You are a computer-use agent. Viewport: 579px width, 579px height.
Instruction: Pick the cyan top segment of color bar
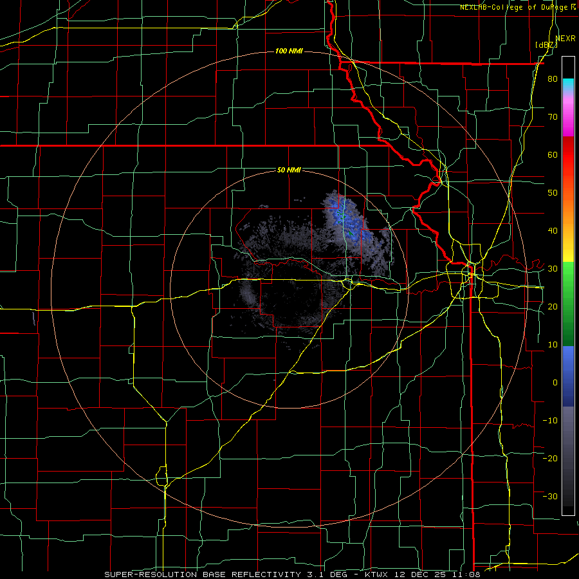(x=568, y=84)
